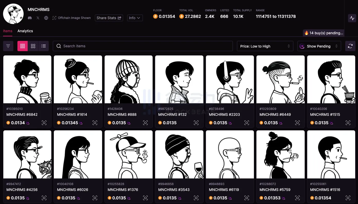Click the refresh icon button

pyautogui.click(x=350, y=46)
